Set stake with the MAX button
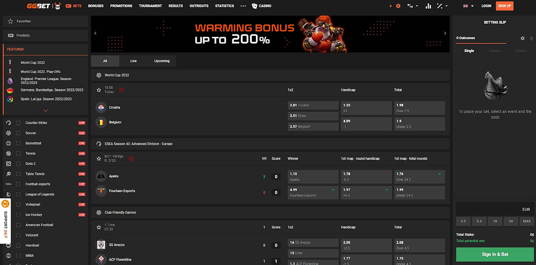Viewport: 536px width, 265px height. pos(527,221)
